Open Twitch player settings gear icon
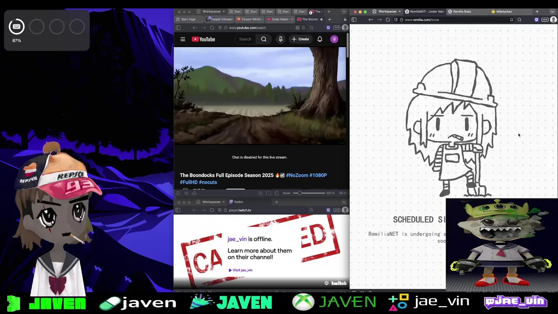558x314 pixels. pos(327,283)
